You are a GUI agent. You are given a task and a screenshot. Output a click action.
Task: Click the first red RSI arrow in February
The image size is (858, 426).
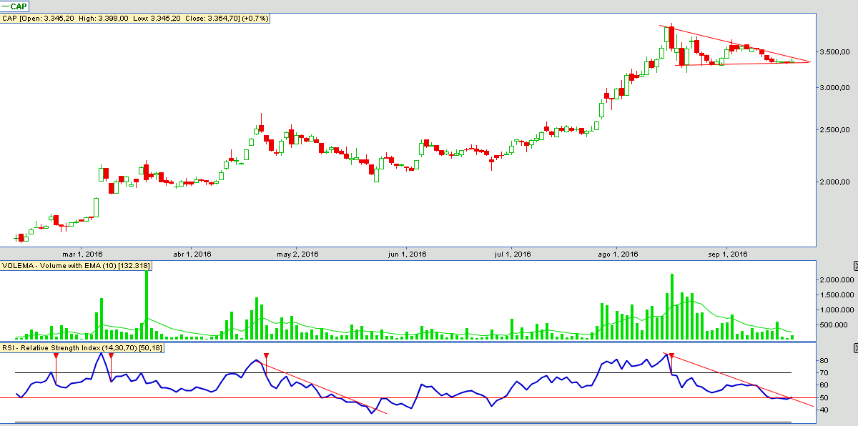click(56, 356)
